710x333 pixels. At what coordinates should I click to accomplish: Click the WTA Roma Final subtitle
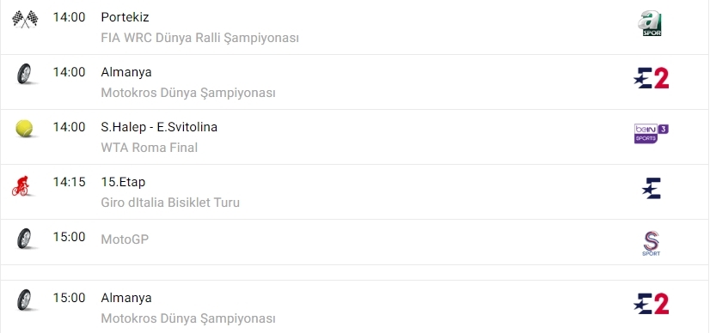pyautogui.click(x=150, y=148)
